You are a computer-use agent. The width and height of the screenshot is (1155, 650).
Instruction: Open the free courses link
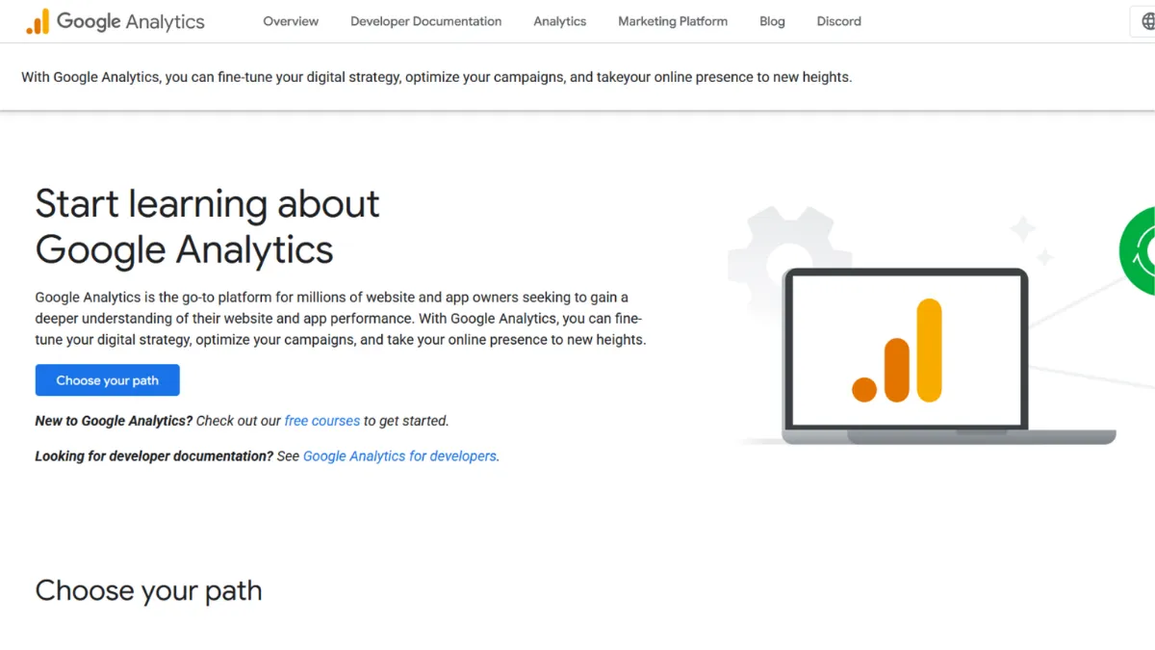322,421
